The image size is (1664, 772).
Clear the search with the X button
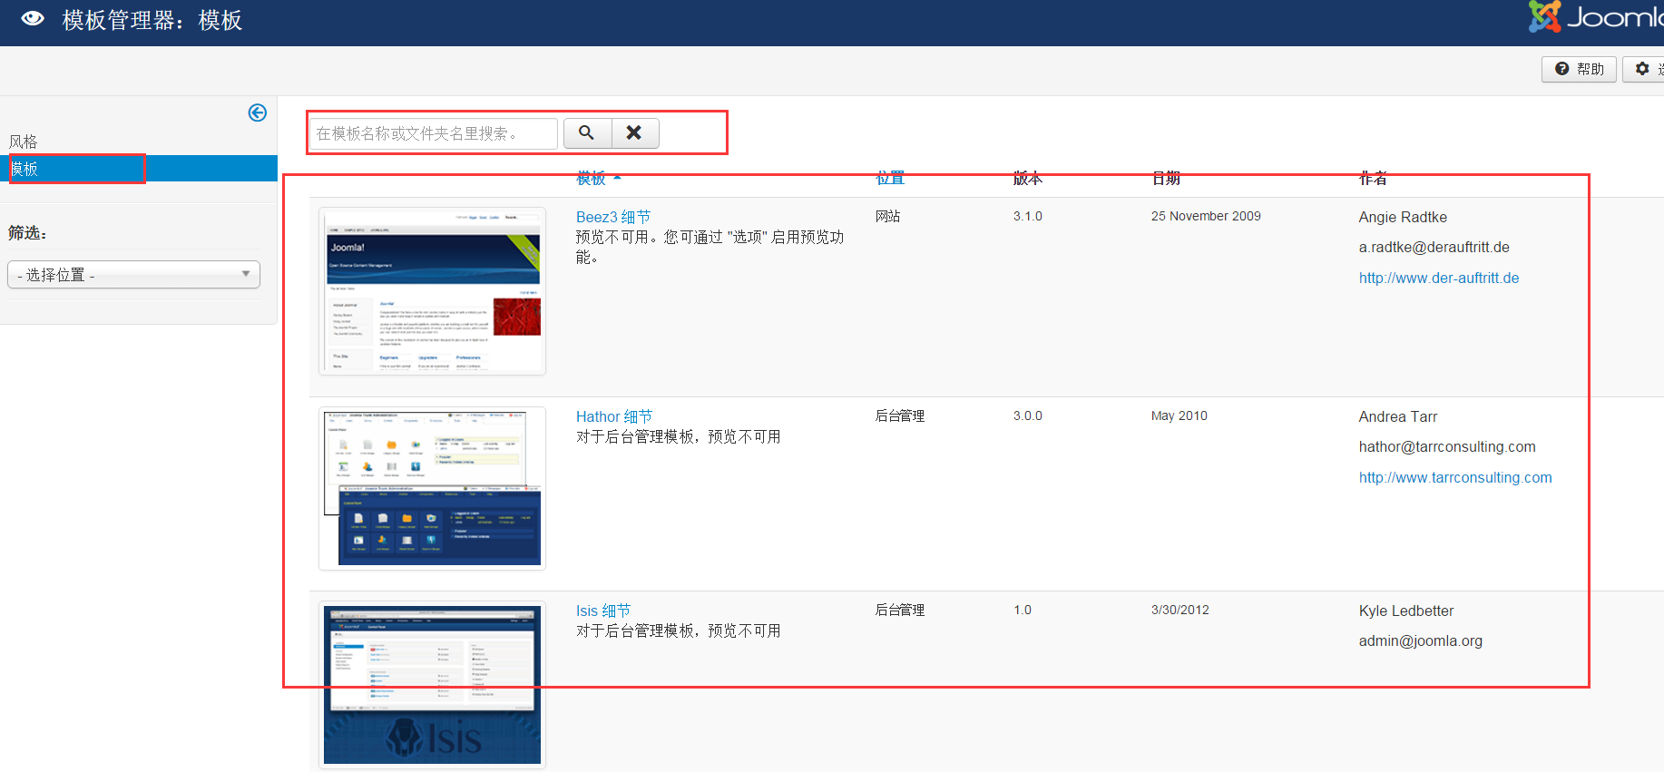(x=635, y=132)
